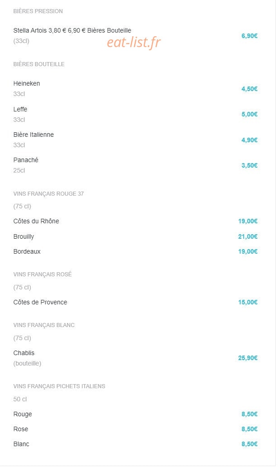Select the Panaché 25cl item
This screenshot has height=467, width=278.
(135, 165)
